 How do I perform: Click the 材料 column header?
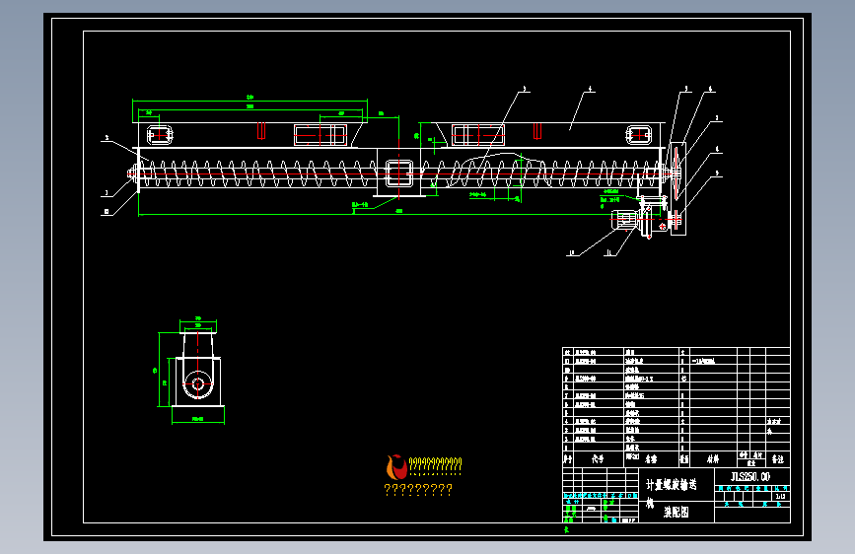713,459
